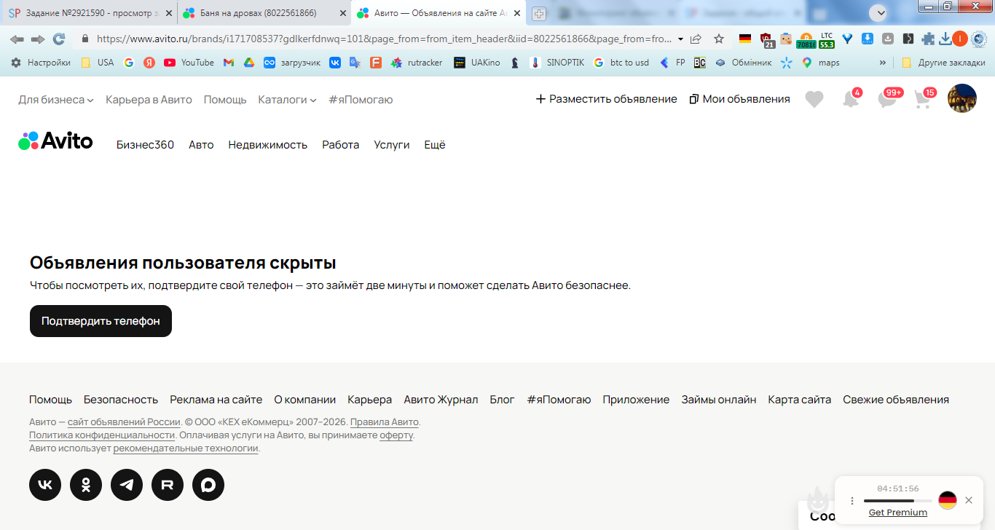Open the Авто category
Image resolution: width=995 pixels, height=530 pixels.
click(x=201, y=145)
